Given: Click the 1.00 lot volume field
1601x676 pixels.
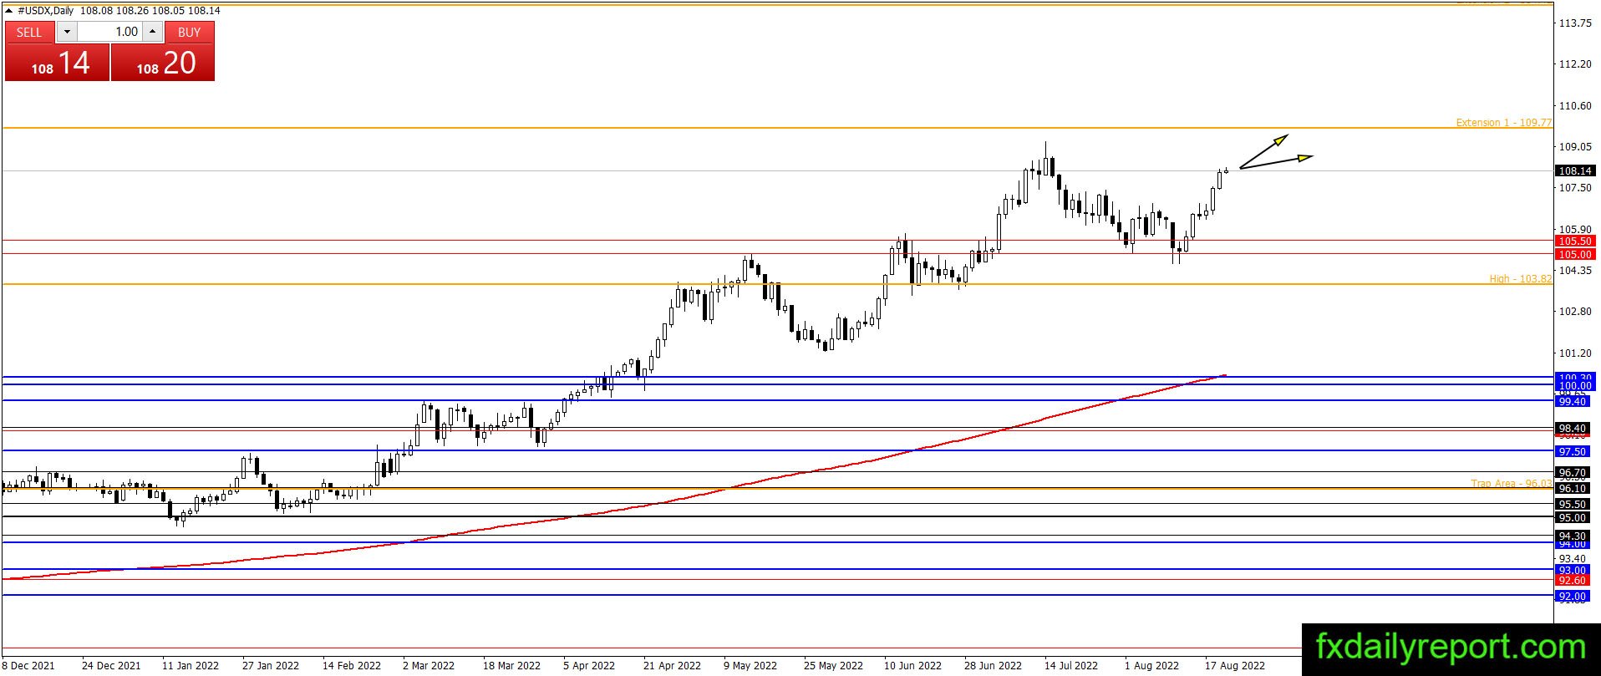Looking at the screenshot, I should [x=109, y=32].
